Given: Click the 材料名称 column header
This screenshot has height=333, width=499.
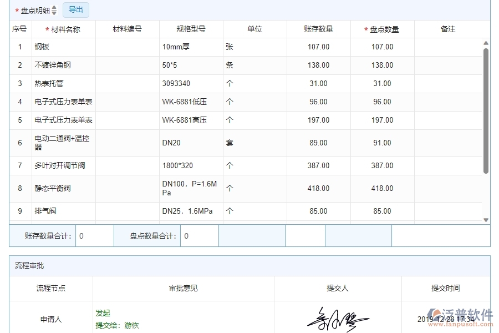Looking at the screenshot, I should (63, 29).
